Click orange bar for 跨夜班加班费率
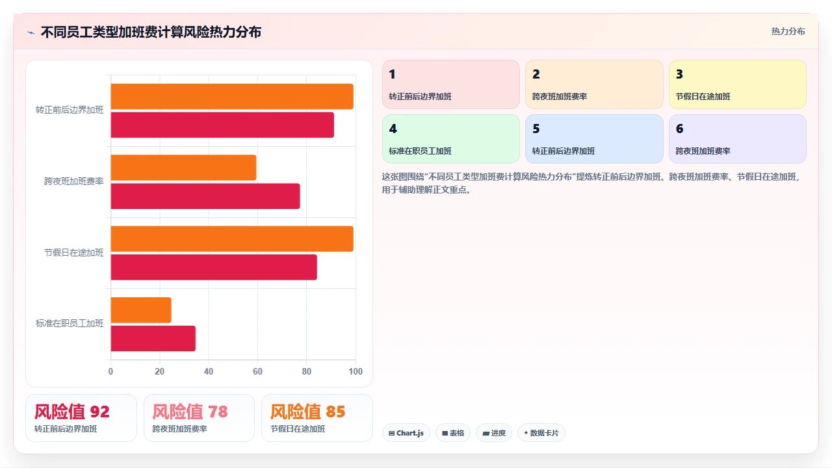This screenshot has height=468, width=832. [183, 167]
